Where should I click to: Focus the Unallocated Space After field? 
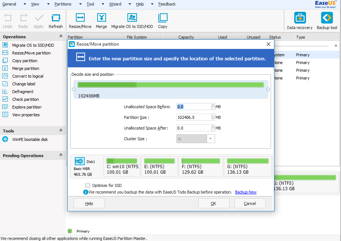coord(194,128)
